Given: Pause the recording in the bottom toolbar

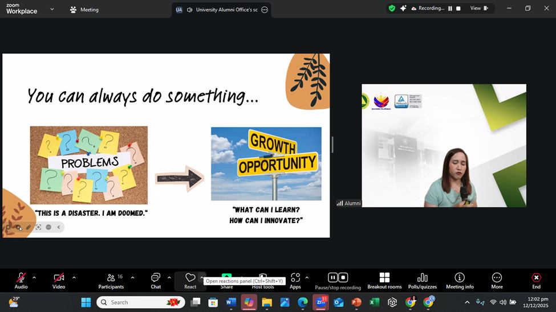Looking at the screenshot, I should [333, 278].
